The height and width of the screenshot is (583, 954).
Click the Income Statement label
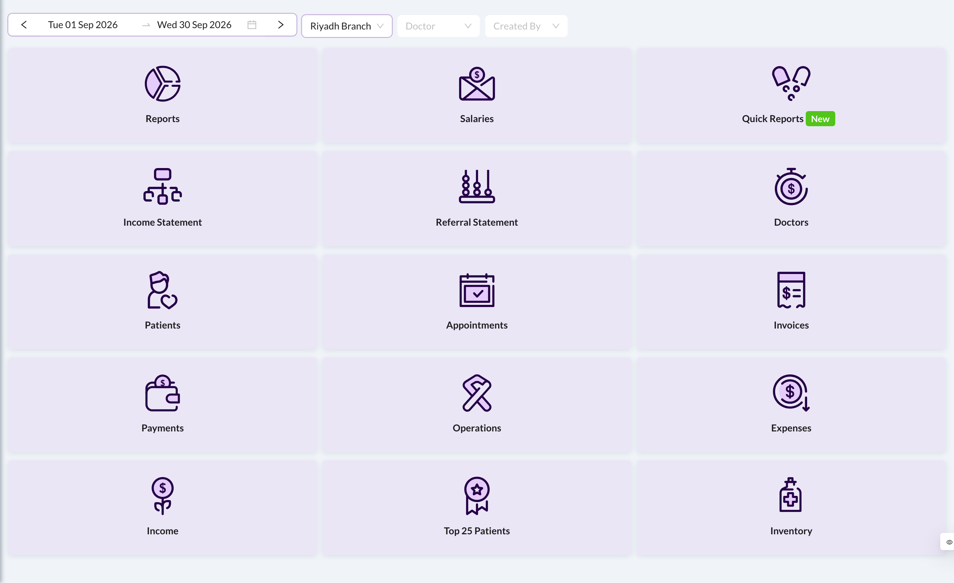point(163,223)
